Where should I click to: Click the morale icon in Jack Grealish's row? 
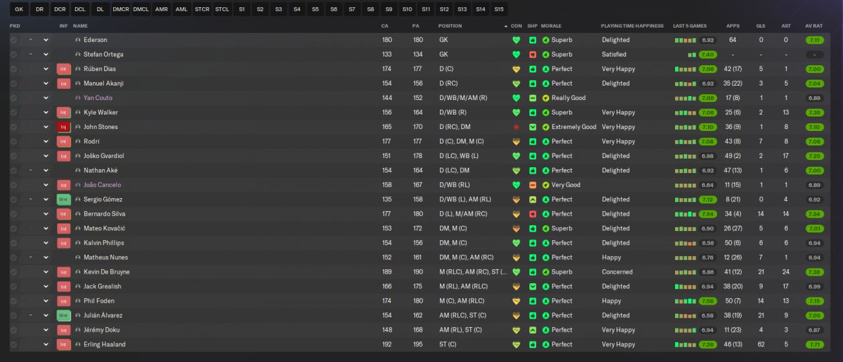coord(546,286)
